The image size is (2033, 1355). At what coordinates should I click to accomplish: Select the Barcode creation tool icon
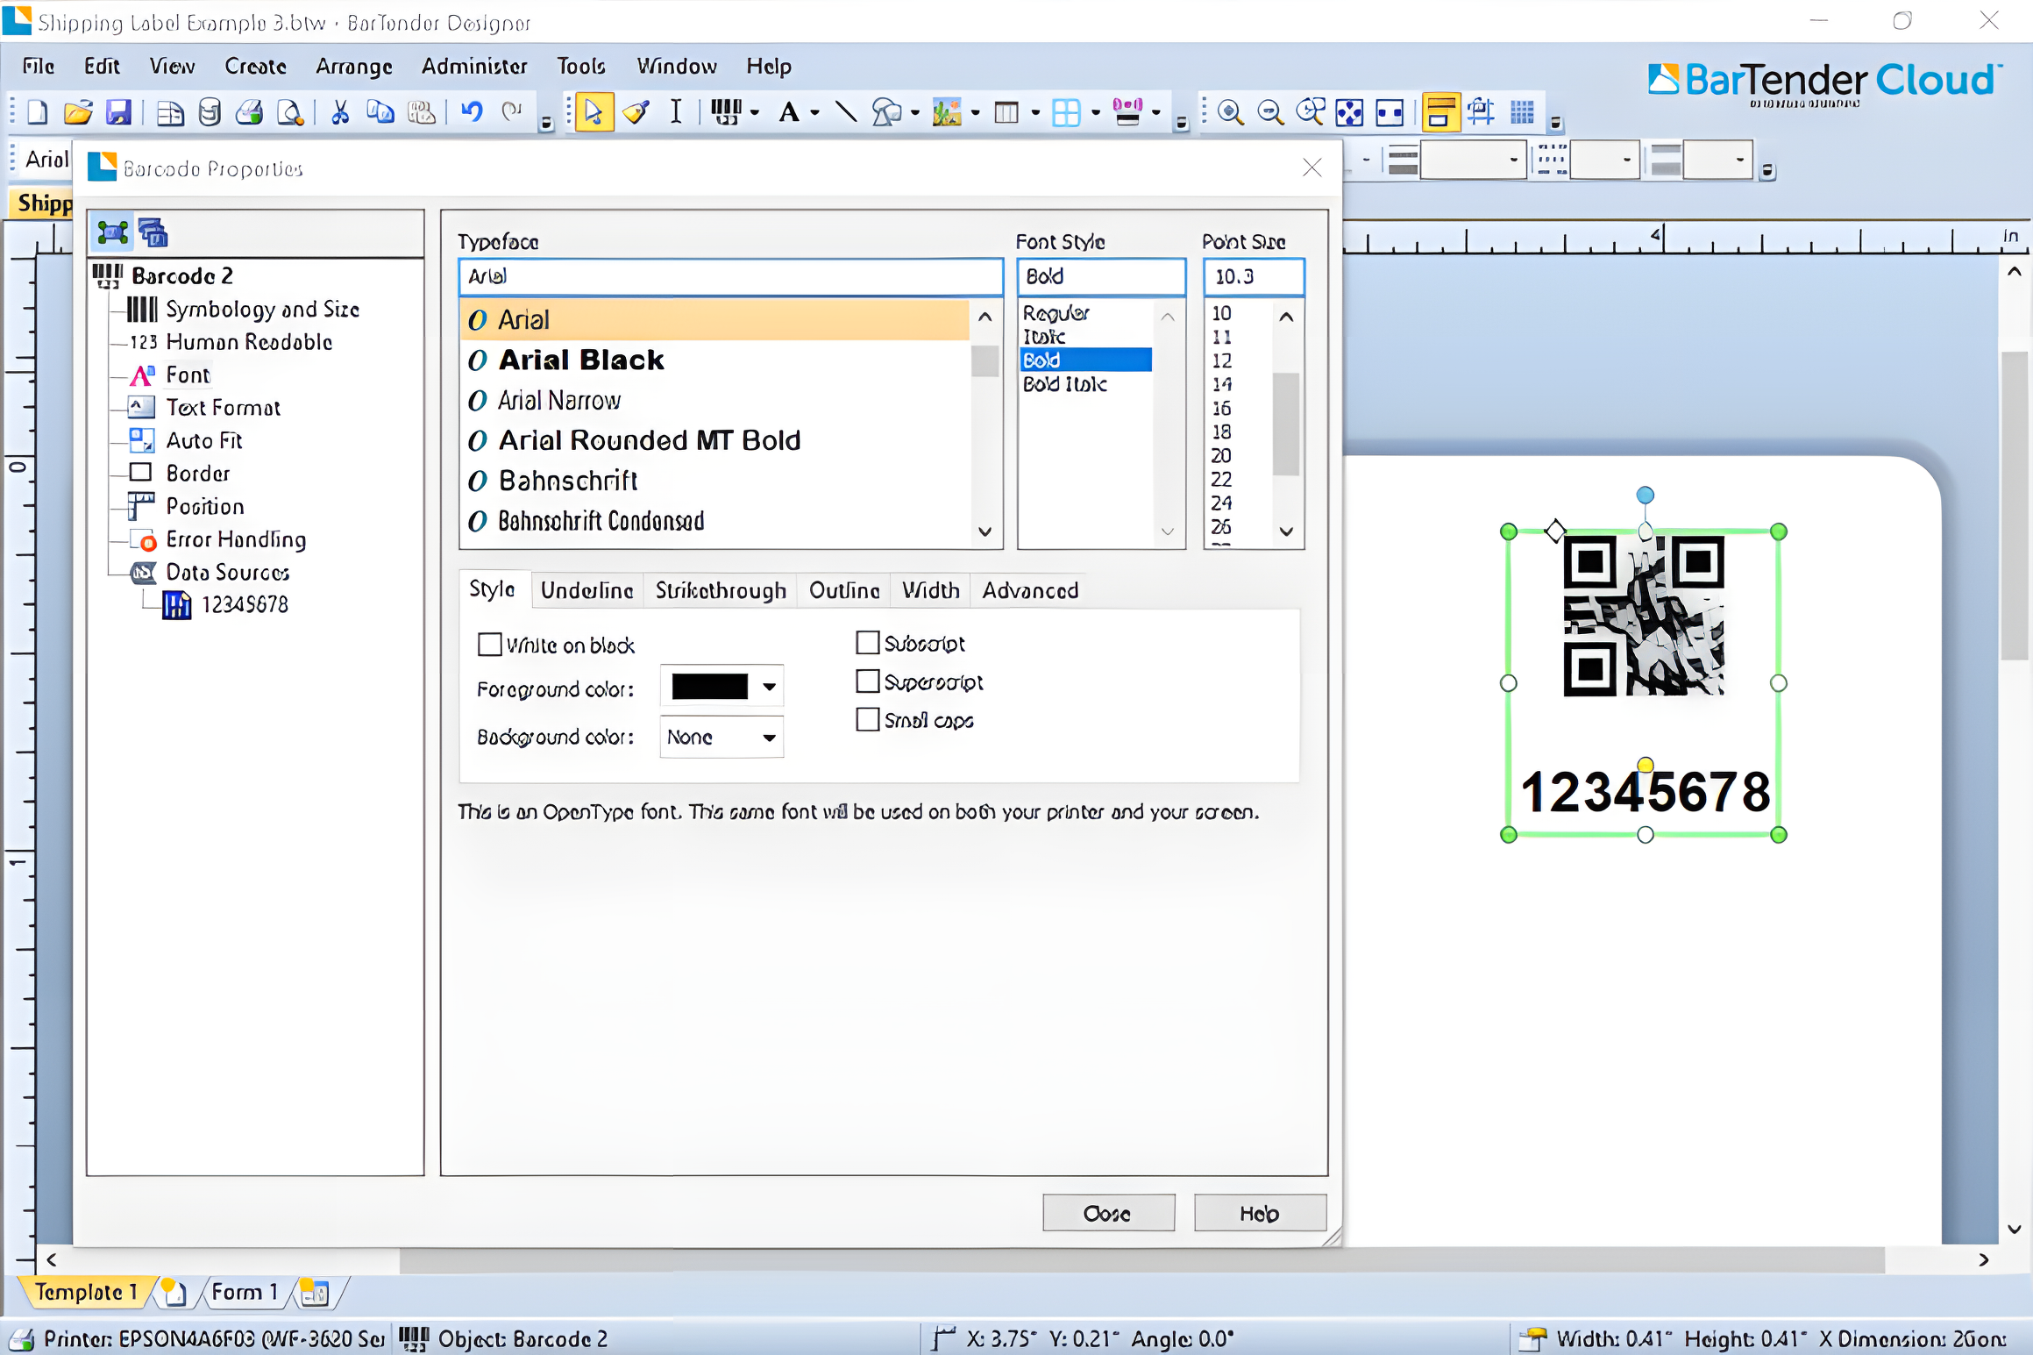pyautogui.click(x=726, y=112)
